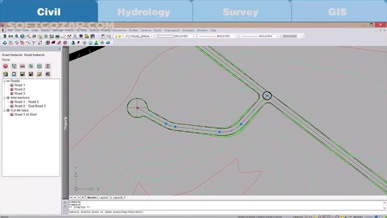Open the Profiles menu
Screen dimensions: 387x218
(134, 30)
